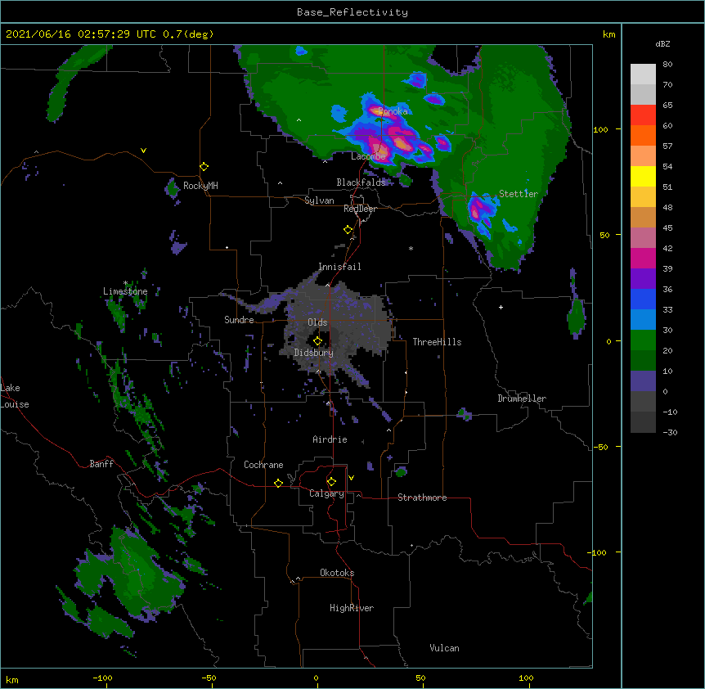Click the light blue 30-33 dBZ swatch
Screen dimensions: 705x689
(643, 320)
